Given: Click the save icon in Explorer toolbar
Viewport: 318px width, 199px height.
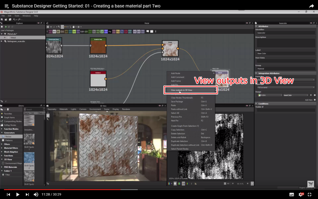Looking at the screenshot, I should pyautogui.click(x=2, y=27).
